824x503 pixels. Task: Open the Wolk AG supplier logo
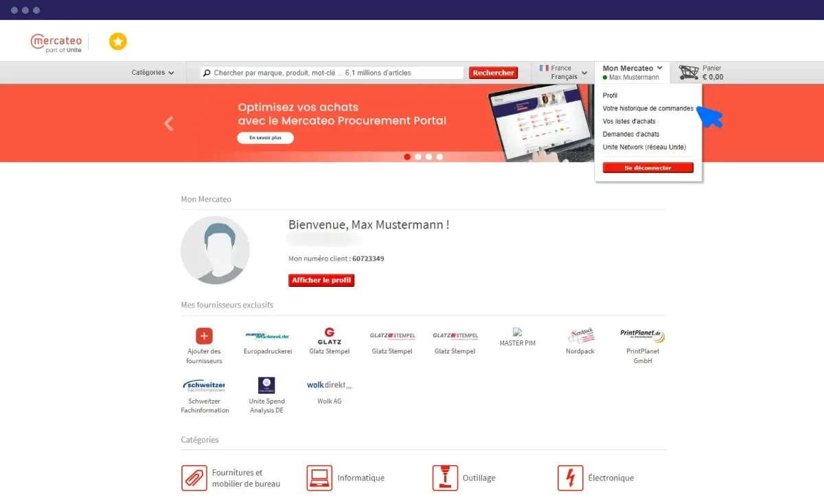pos(330,386)
